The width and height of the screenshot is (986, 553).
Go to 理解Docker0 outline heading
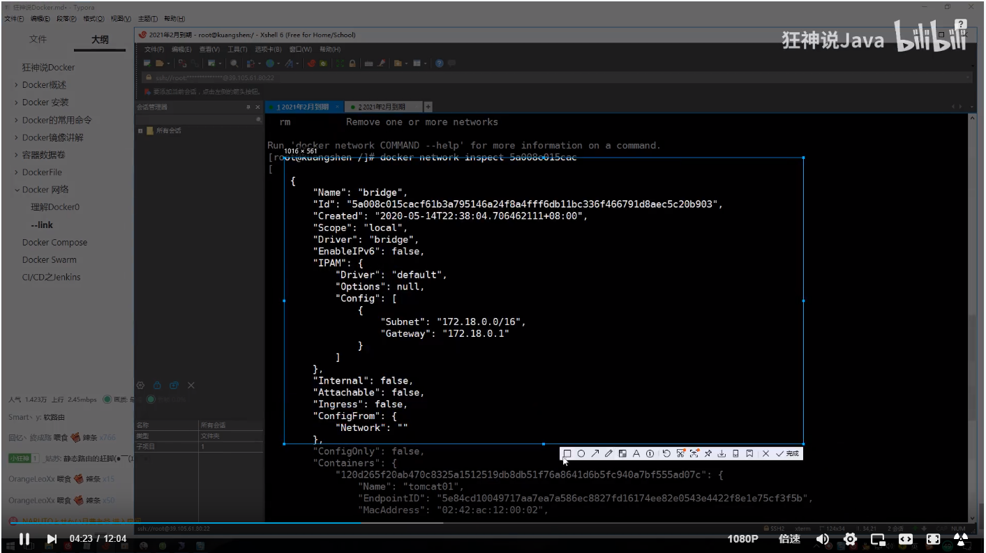[55, 207]
